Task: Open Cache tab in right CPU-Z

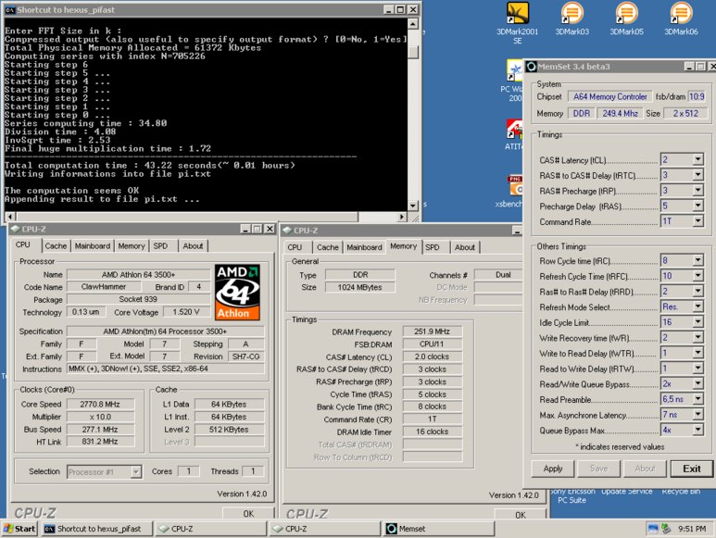Action: click(x=327, y=247)
